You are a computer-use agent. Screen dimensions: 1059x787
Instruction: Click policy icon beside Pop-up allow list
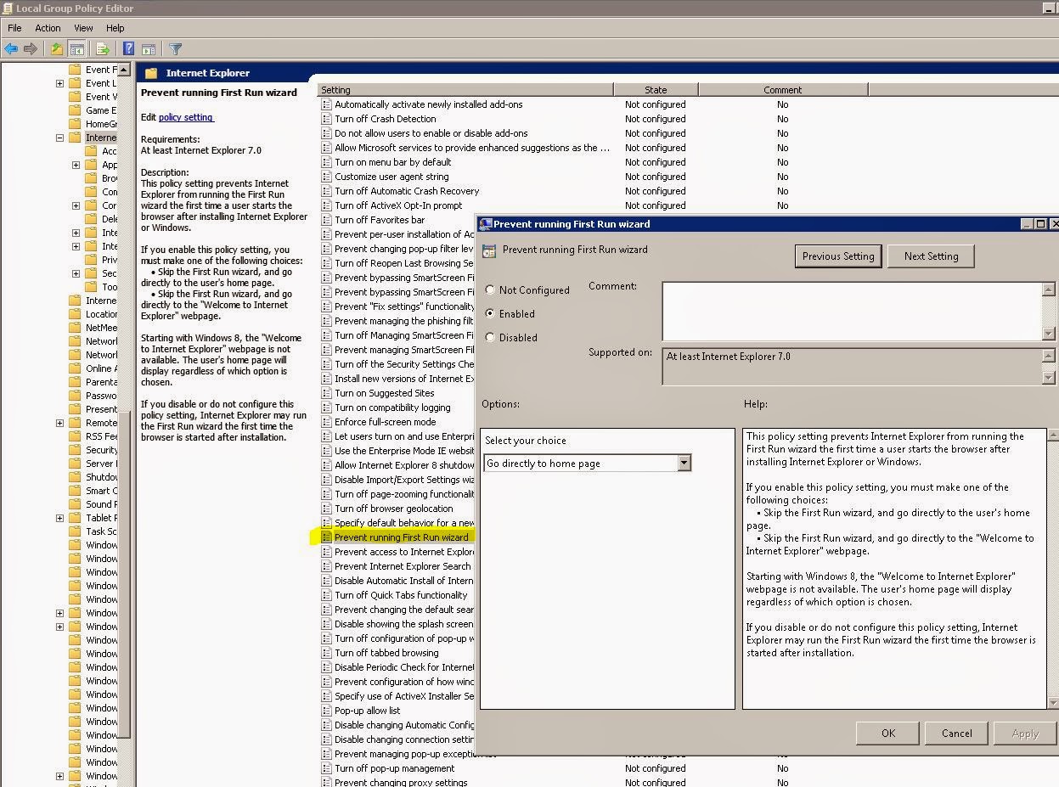(x=326, y=711)
